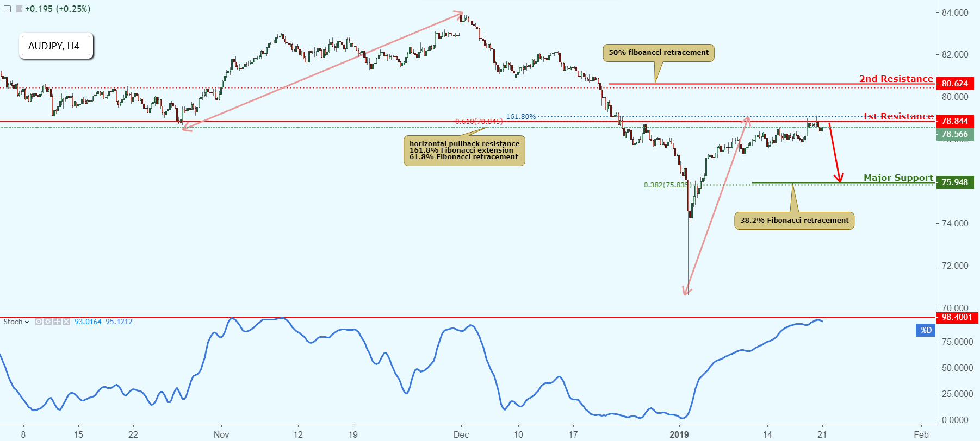Screen dimensions: 980x441
Task: Click the 98.4001 stochastic level label
Action: pyautogui.click(x=957, y=317)
